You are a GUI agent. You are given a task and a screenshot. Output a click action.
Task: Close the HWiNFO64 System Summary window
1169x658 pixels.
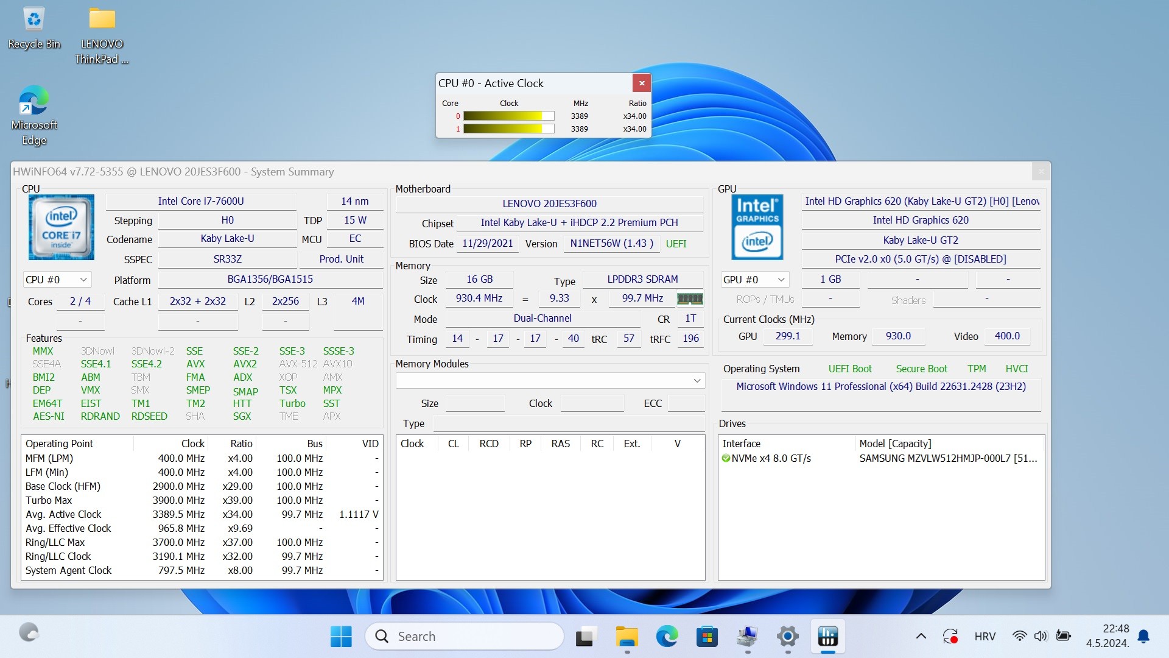[1041, 172]
